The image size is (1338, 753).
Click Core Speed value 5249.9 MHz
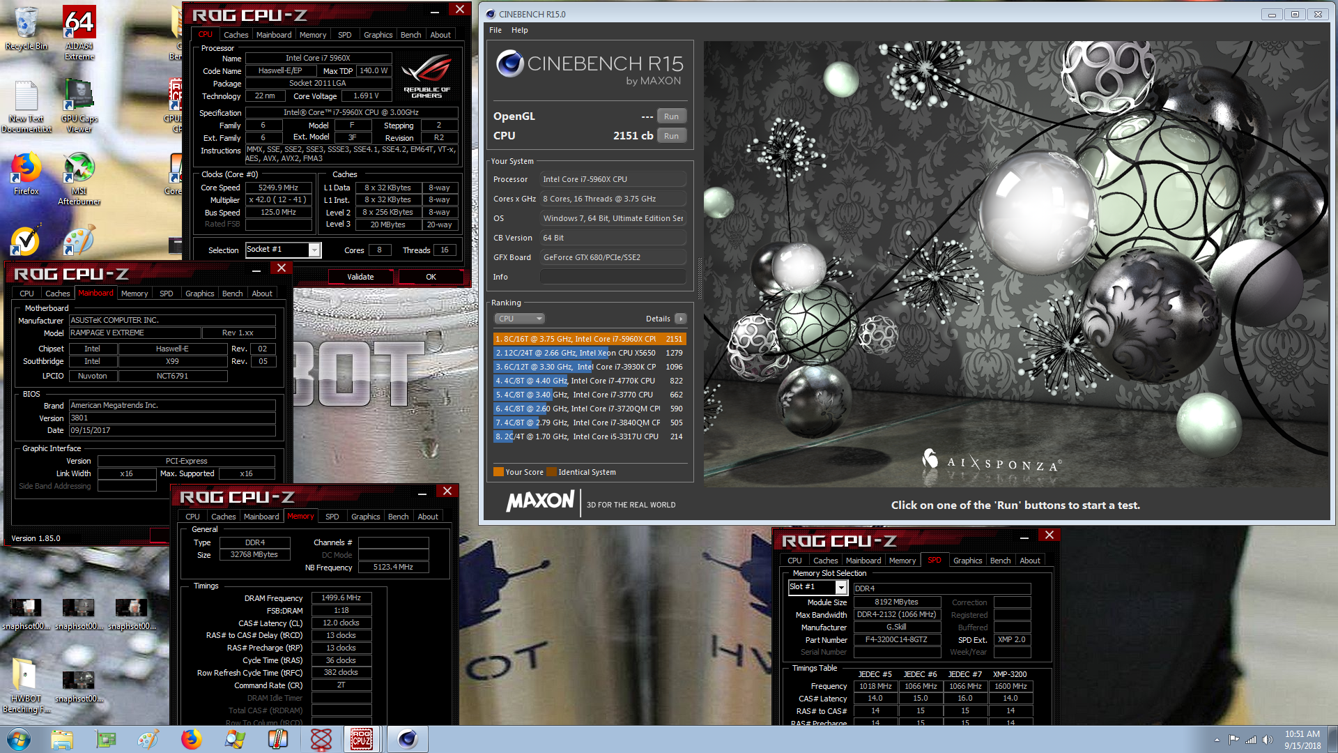point(278,188)
